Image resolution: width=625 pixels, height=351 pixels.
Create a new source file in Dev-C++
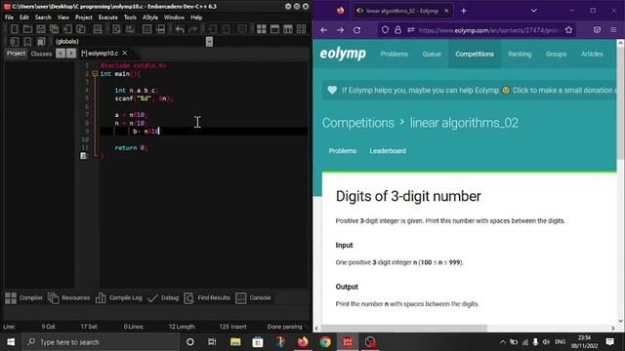14,29
